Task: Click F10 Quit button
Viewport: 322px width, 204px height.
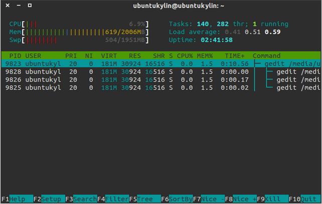Action: tap(305, 199)
